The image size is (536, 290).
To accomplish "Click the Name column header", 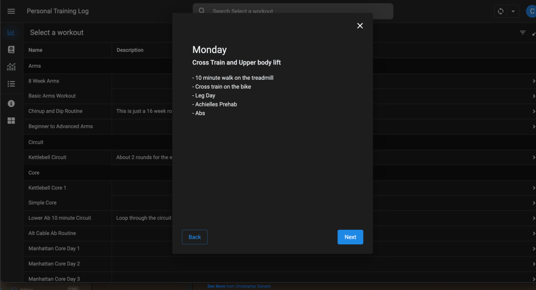I will point(36,50).
